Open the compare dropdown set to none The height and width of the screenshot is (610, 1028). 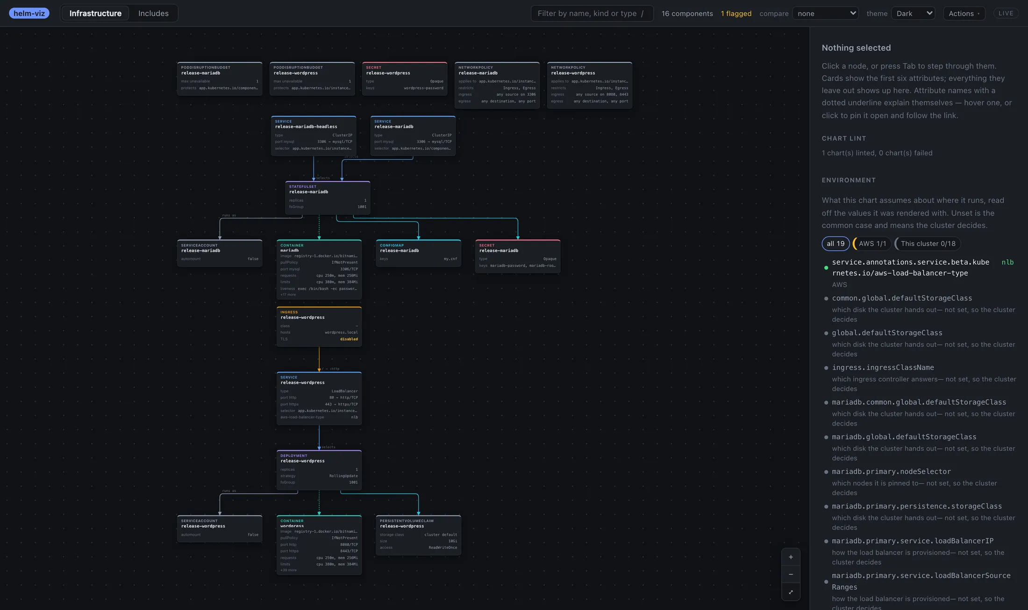pyautogui.click(x=826, y=13)
